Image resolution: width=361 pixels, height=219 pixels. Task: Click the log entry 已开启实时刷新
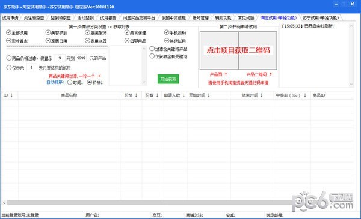(307, 26)
